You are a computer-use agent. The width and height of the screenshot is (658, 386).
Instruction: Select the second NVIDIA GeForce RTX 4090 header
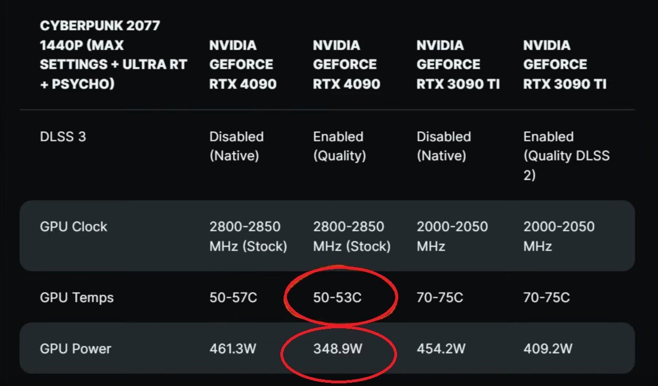tap(346, 65)
